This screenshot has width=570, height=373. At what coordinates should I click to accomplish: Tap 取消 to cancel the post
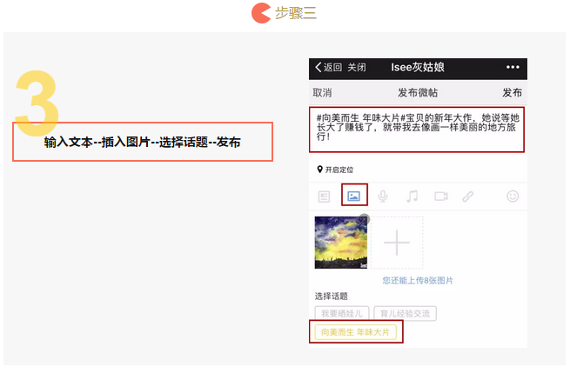point(322,93)
